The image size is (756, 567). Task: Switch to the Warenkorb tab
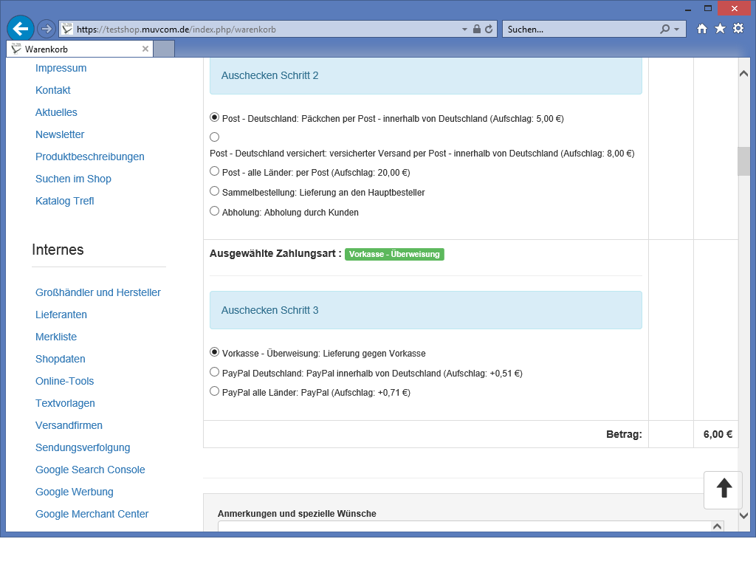pos(74,49)
